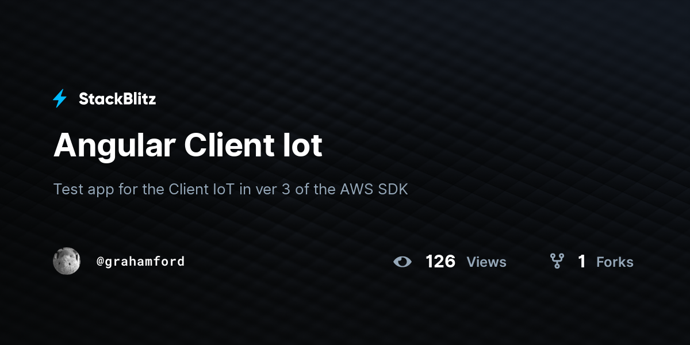Click the Test app description line
This screenshot has height=345, width=690.
(231, 189)
